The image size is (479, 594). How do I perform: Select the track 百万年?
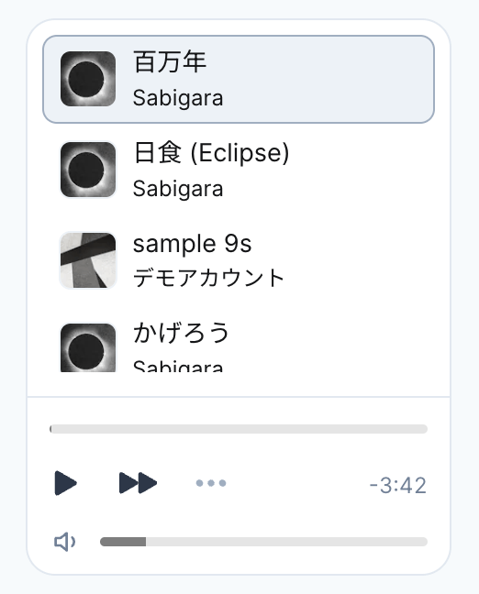239,79
